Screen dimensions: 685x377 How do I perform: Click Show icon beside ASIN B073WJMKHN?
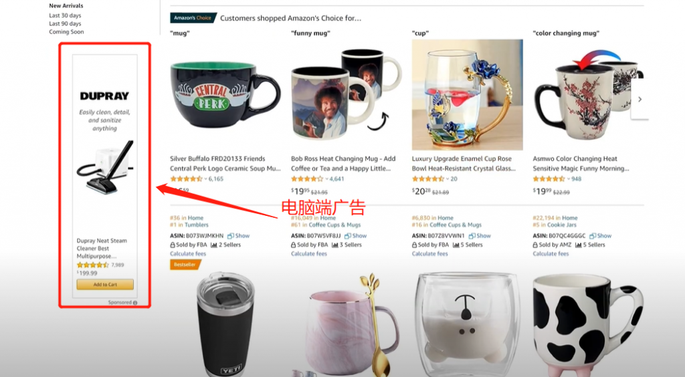coord(230,235)
